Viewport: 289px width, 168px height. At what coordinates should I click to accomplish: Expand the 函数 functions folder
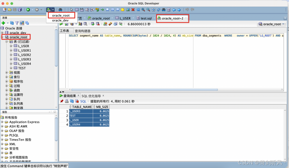6,90
